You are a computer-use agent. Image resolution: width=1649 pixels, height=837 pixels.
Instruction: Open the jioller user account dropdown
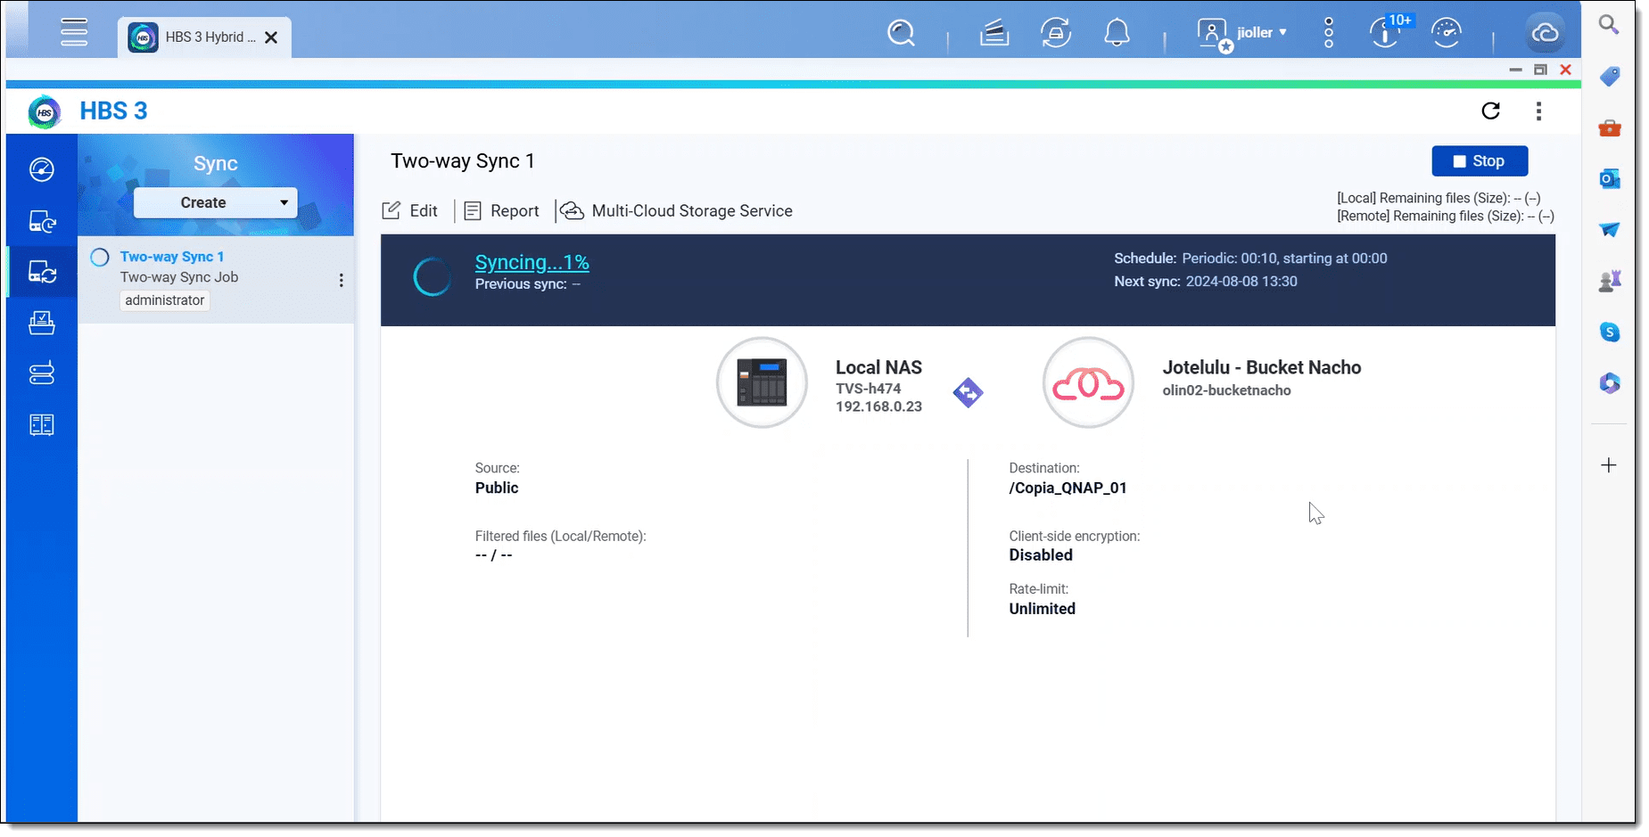click(1262, 33)
